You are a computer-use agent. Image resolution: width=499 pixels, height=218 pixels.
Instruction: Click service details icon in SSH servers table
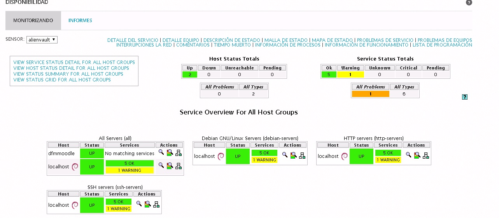click(x=147, y=204)
